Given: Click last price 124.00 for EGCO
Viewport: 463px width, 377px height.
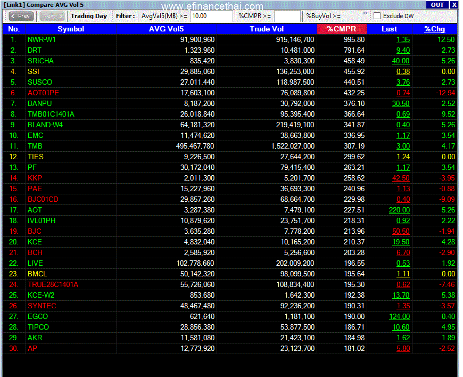Looking at the screenshot, I should click(x=400, y=316).
